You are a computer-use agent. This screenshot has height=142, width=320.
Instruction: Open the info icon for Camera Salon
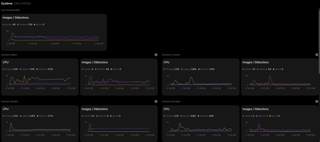156,55
